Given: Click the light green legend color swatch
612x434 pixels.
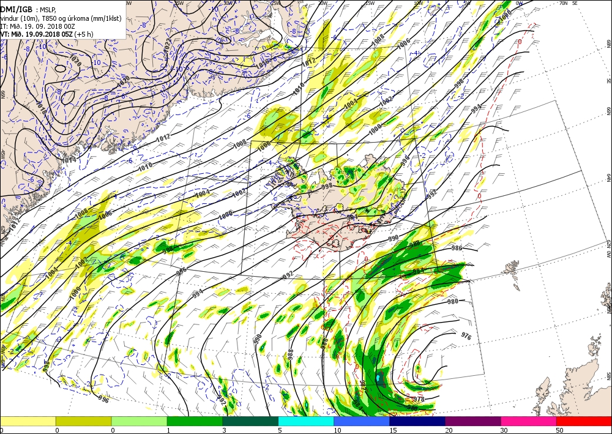Looking at the screenshot, I should click(x=139, y=421).
